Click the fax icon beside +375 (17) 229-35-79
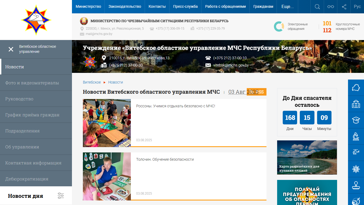This screenshot has height=205, width=364. tap(192, 29)
